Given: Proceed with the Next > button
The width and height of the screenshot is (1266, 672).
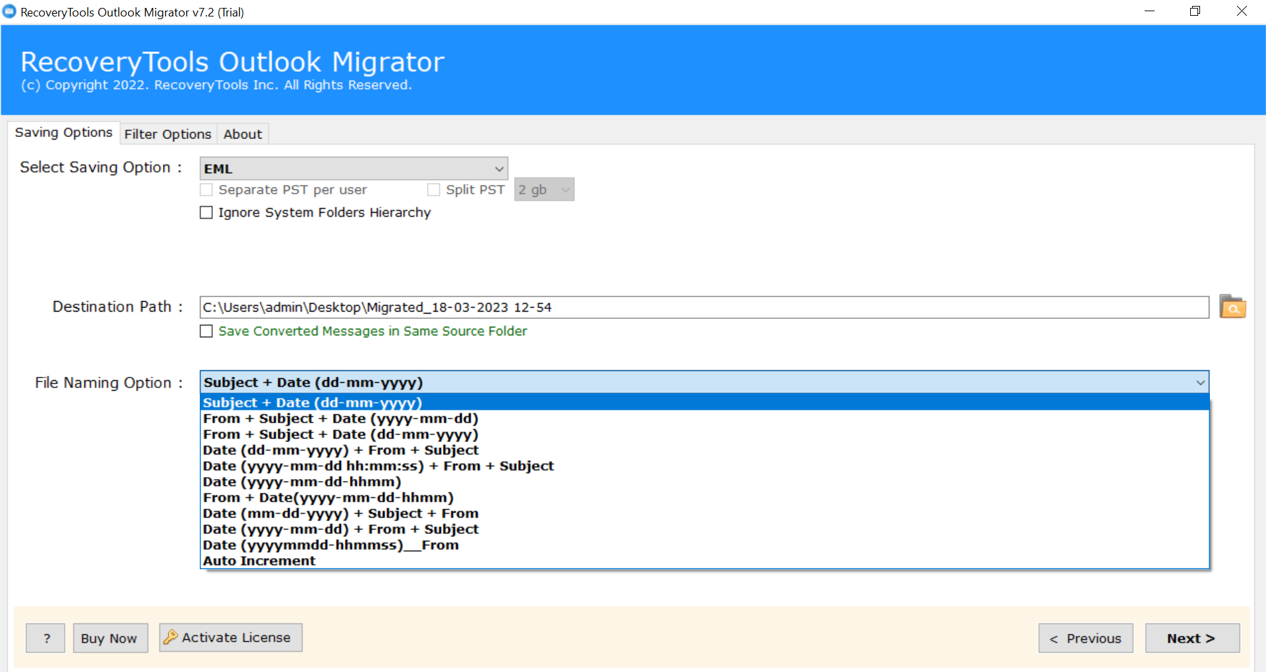Looking at the screenshot, I should point(1192,638).
